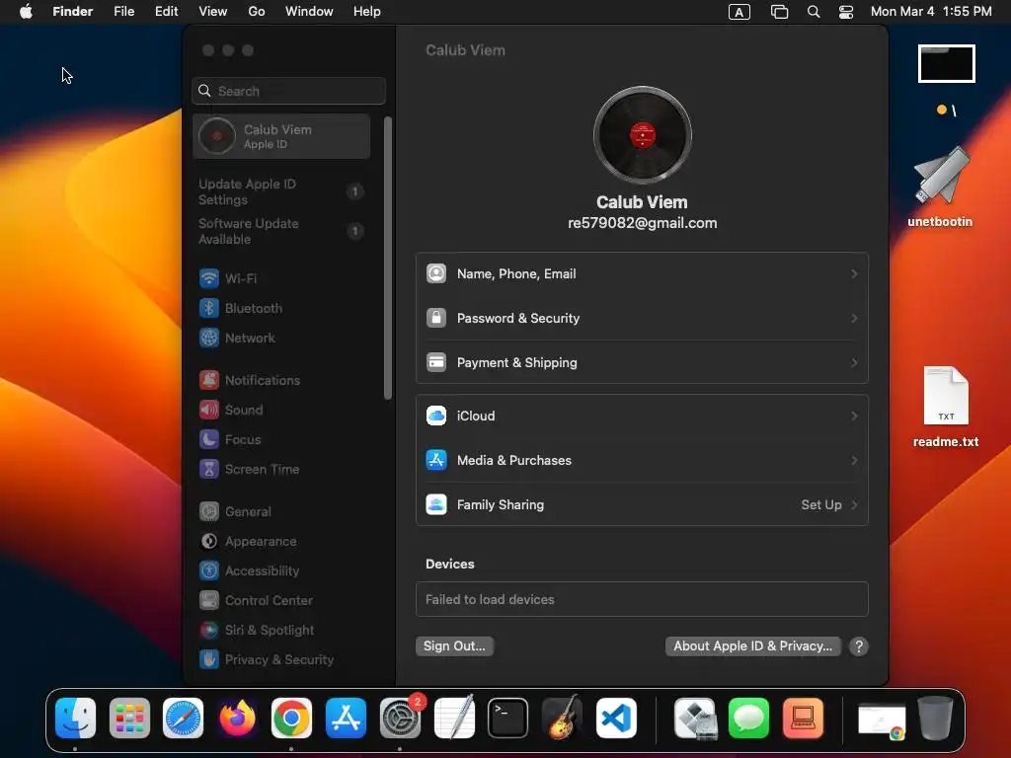The height and width of the screenshot is (758, 1011).
Task: Open the Edit menu
Action: pyautogui.click(x=166, y=12)
